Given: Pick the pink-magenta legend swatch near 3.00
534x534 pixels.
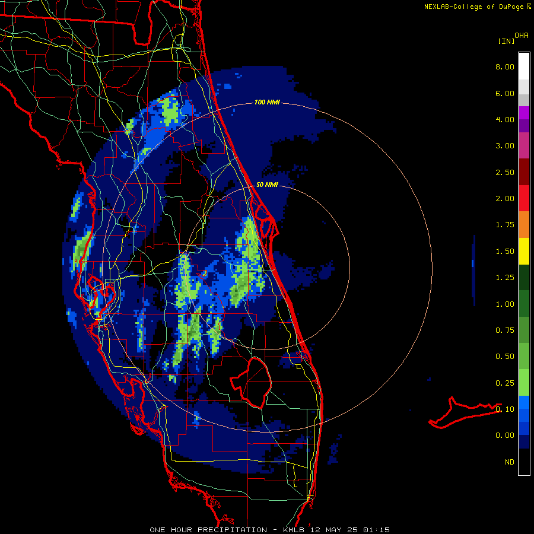Looking at the screenshot, I should click(x=524, y=146).
